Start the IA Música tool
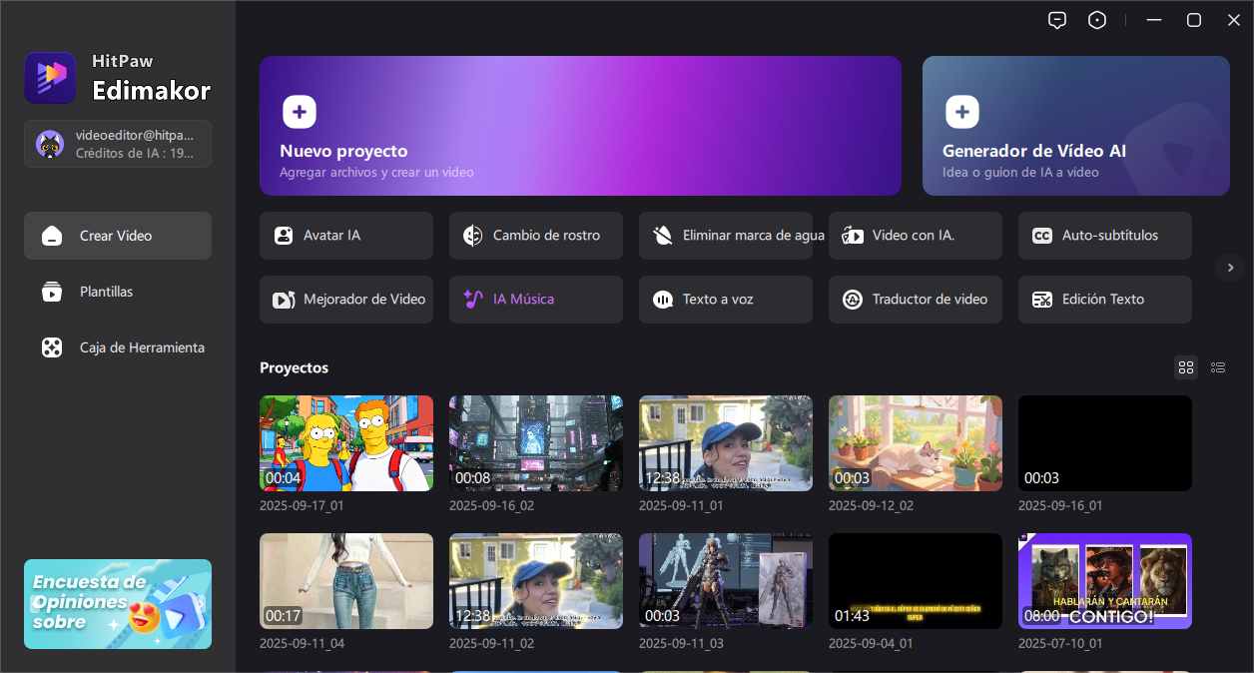Image resolution: width=1254 pixels, height=673 pixels. [x=535, y=300]
